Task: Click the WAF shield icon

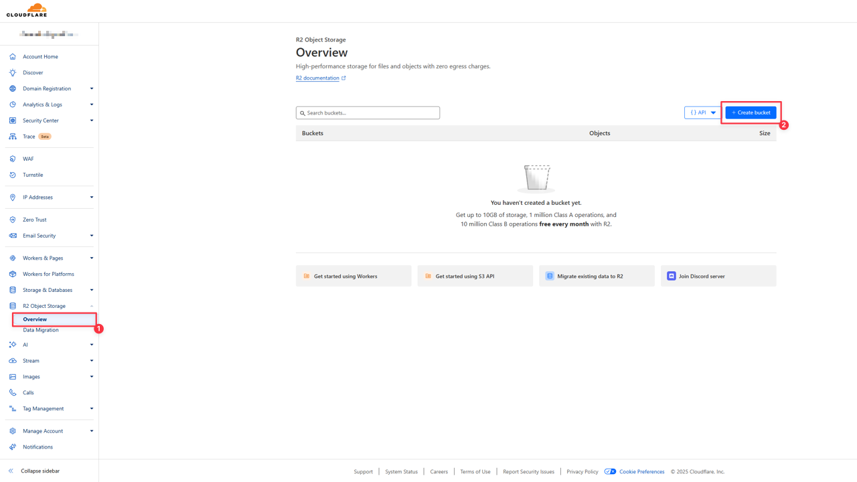Action: pos(13,159)
